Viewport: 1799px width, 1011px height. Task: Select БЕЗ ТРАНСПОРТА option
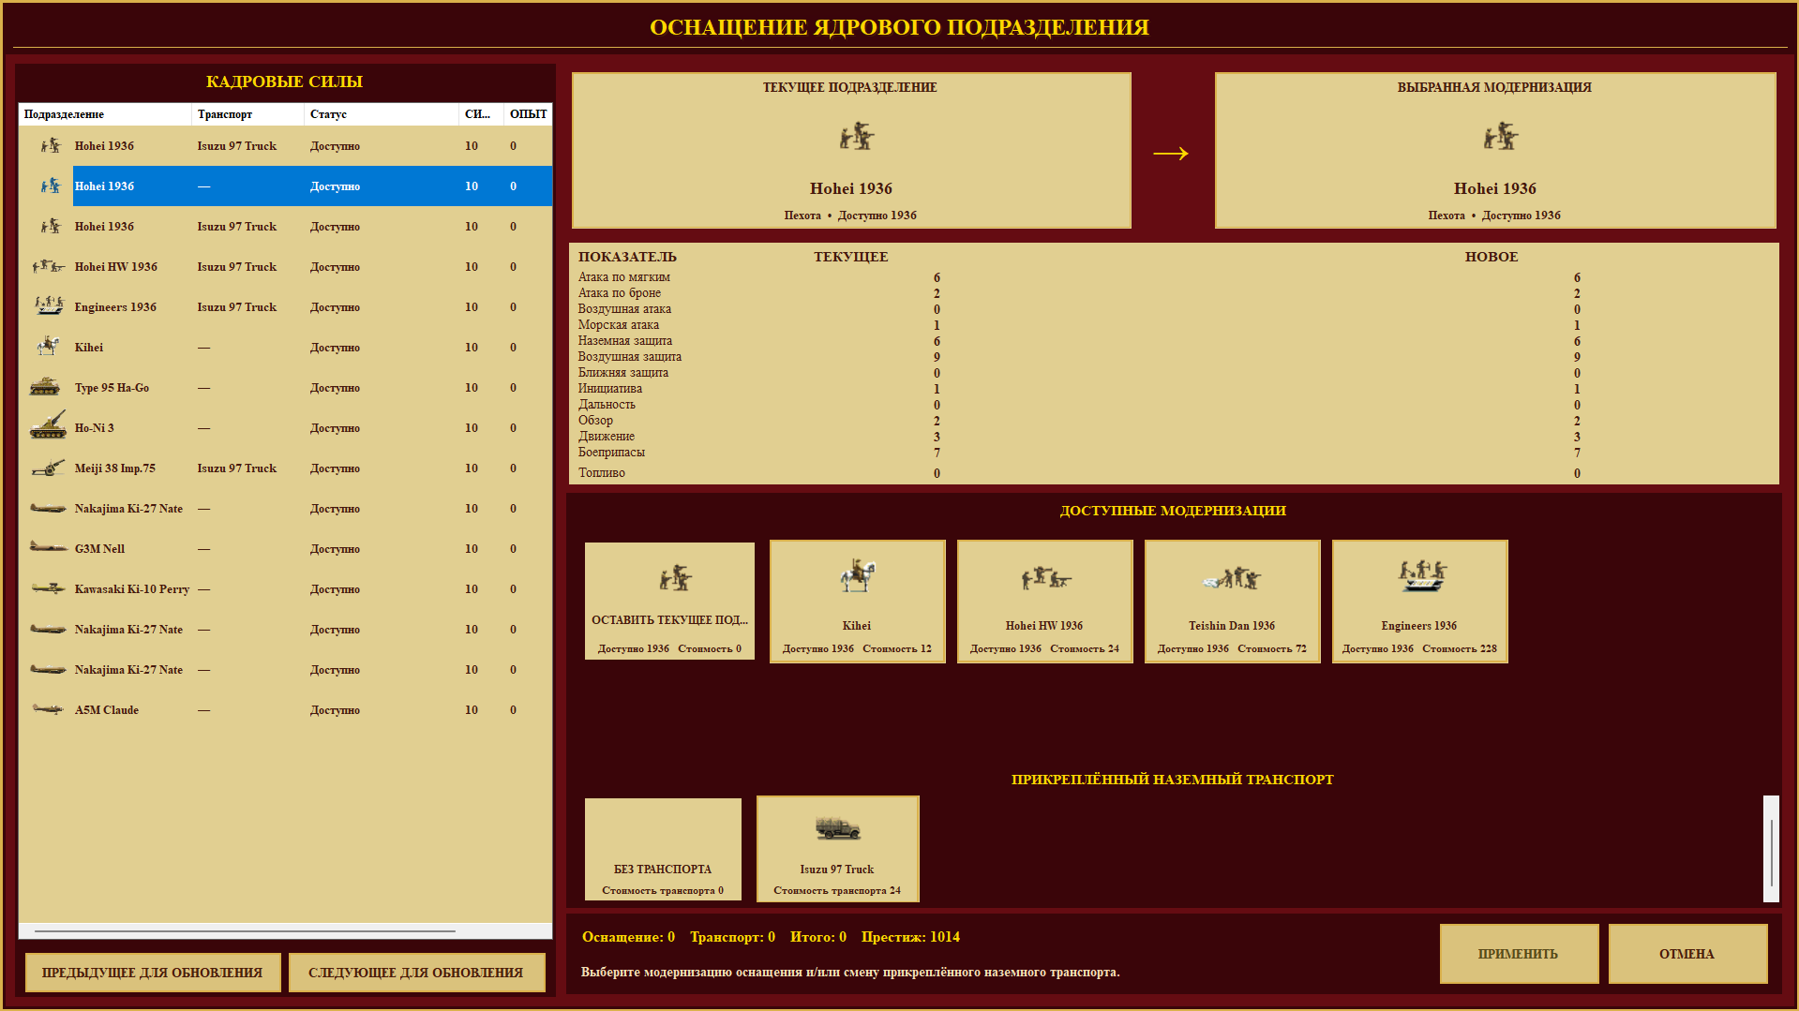[663, 849]
